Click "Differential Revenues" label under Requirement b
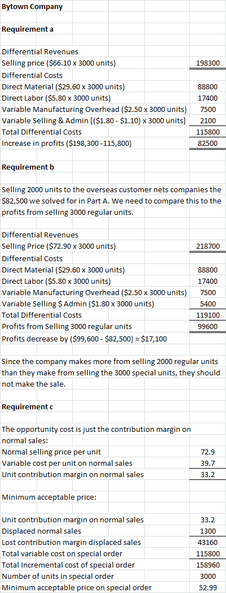This screenshot has width=226, height=593. coord(40,235)
